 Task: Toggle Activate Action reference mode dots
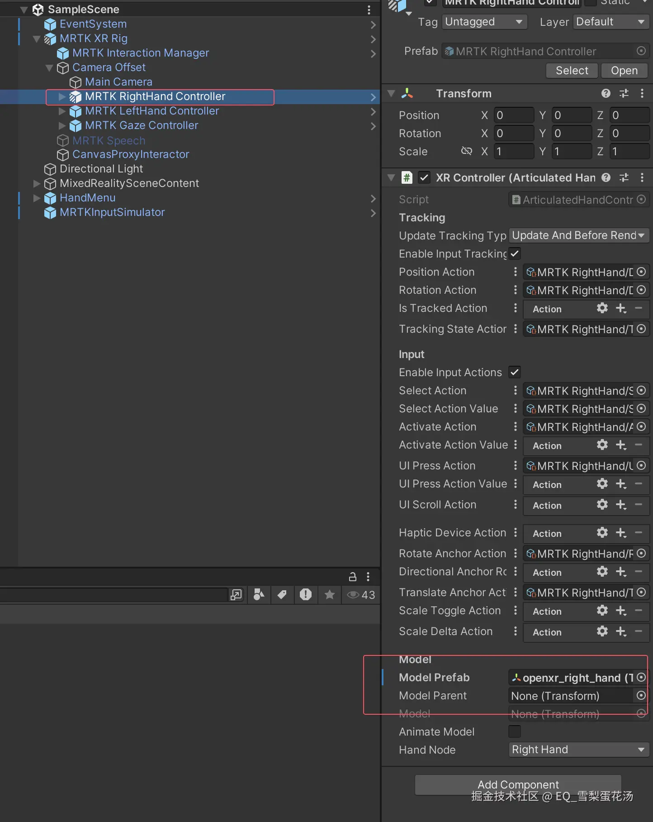pos(515,426)
